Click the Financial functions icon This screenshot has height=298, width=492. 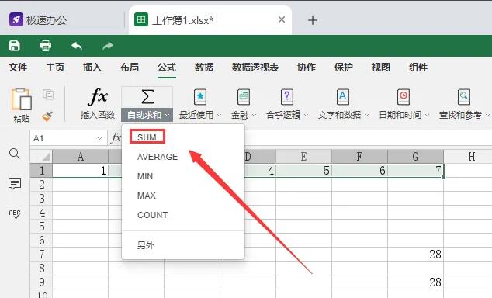(244, 97)
